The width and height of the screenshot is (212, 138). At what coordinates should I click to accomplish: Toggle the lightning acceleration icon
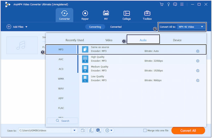90,131
